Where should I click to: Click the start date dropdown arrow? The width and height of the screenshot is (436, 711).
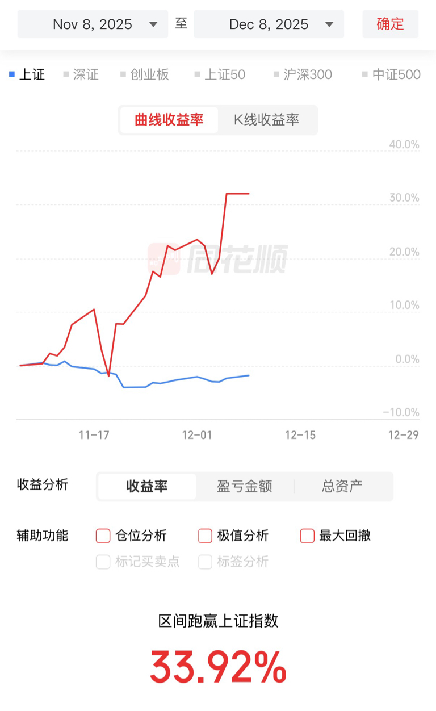click(x=153, y=24)
